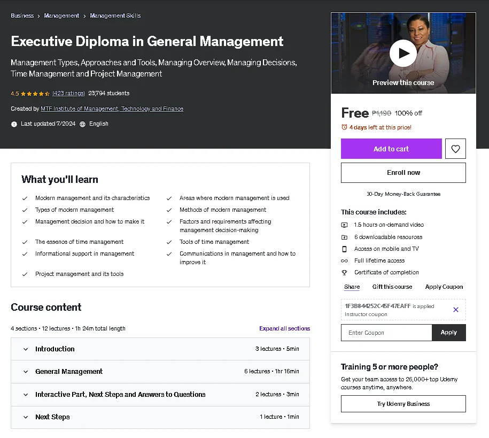Image resolution: width=489 pixels, height=438 pixels.
Task: Click the 30-Day Money-Back Guarantee text
Action: point(403,194)
